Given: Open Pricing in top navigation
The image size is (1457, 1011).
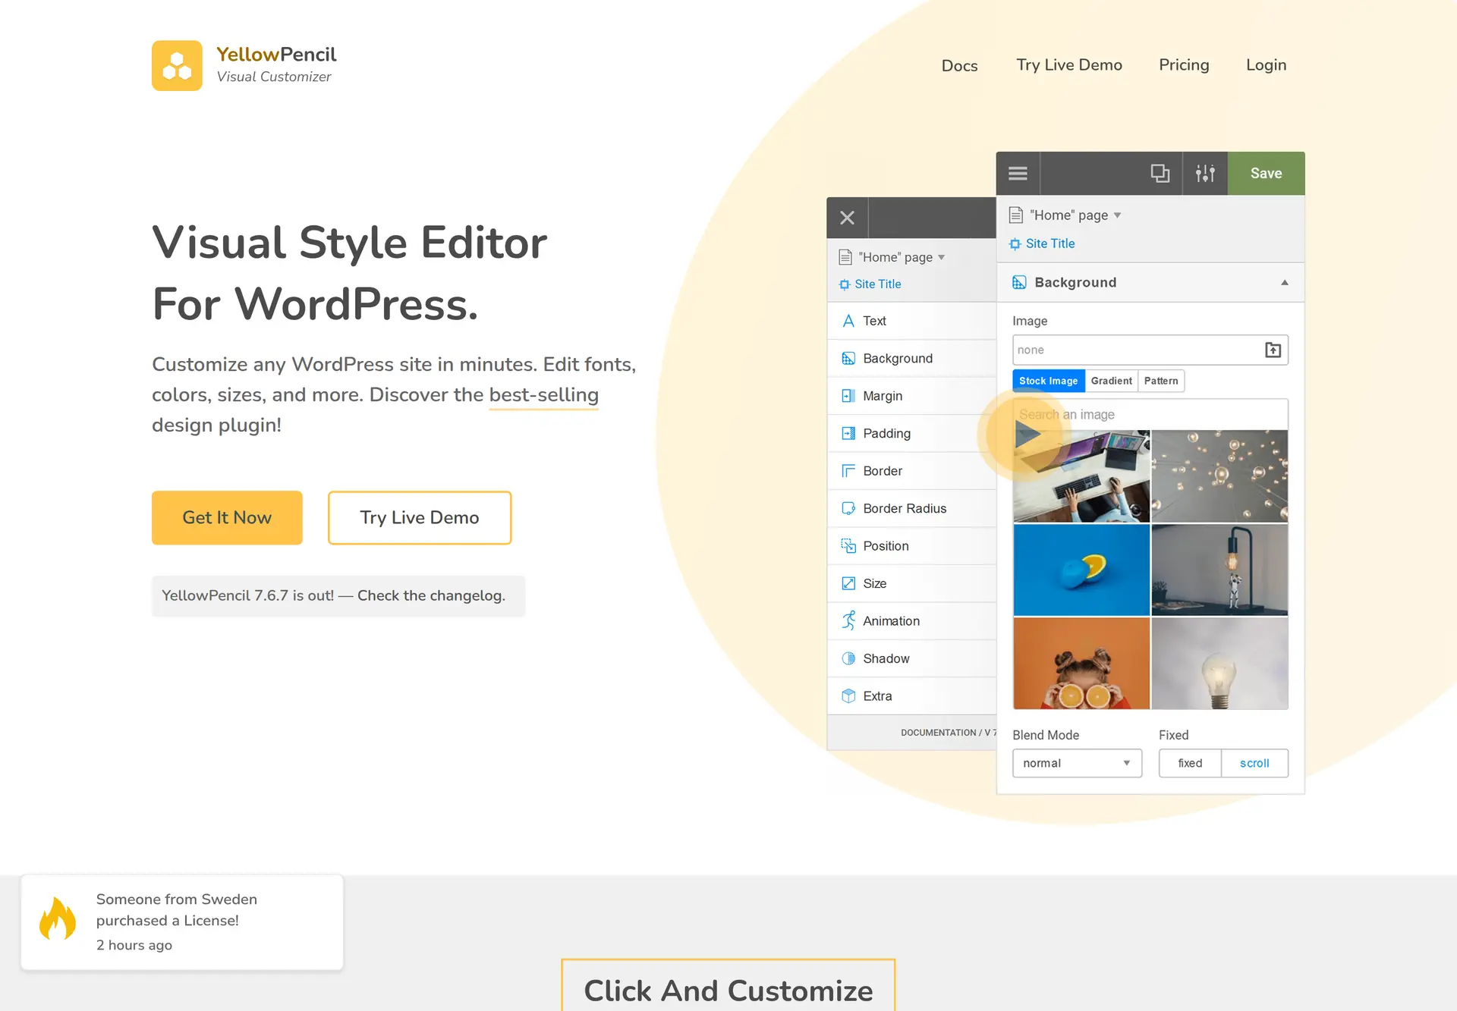Looking at the screenshot, I should (x=1184, y=65).
